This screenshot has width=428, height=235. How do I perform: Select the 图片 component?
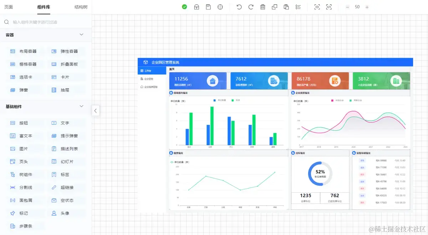pyautogui.click(x=25, y=148)
